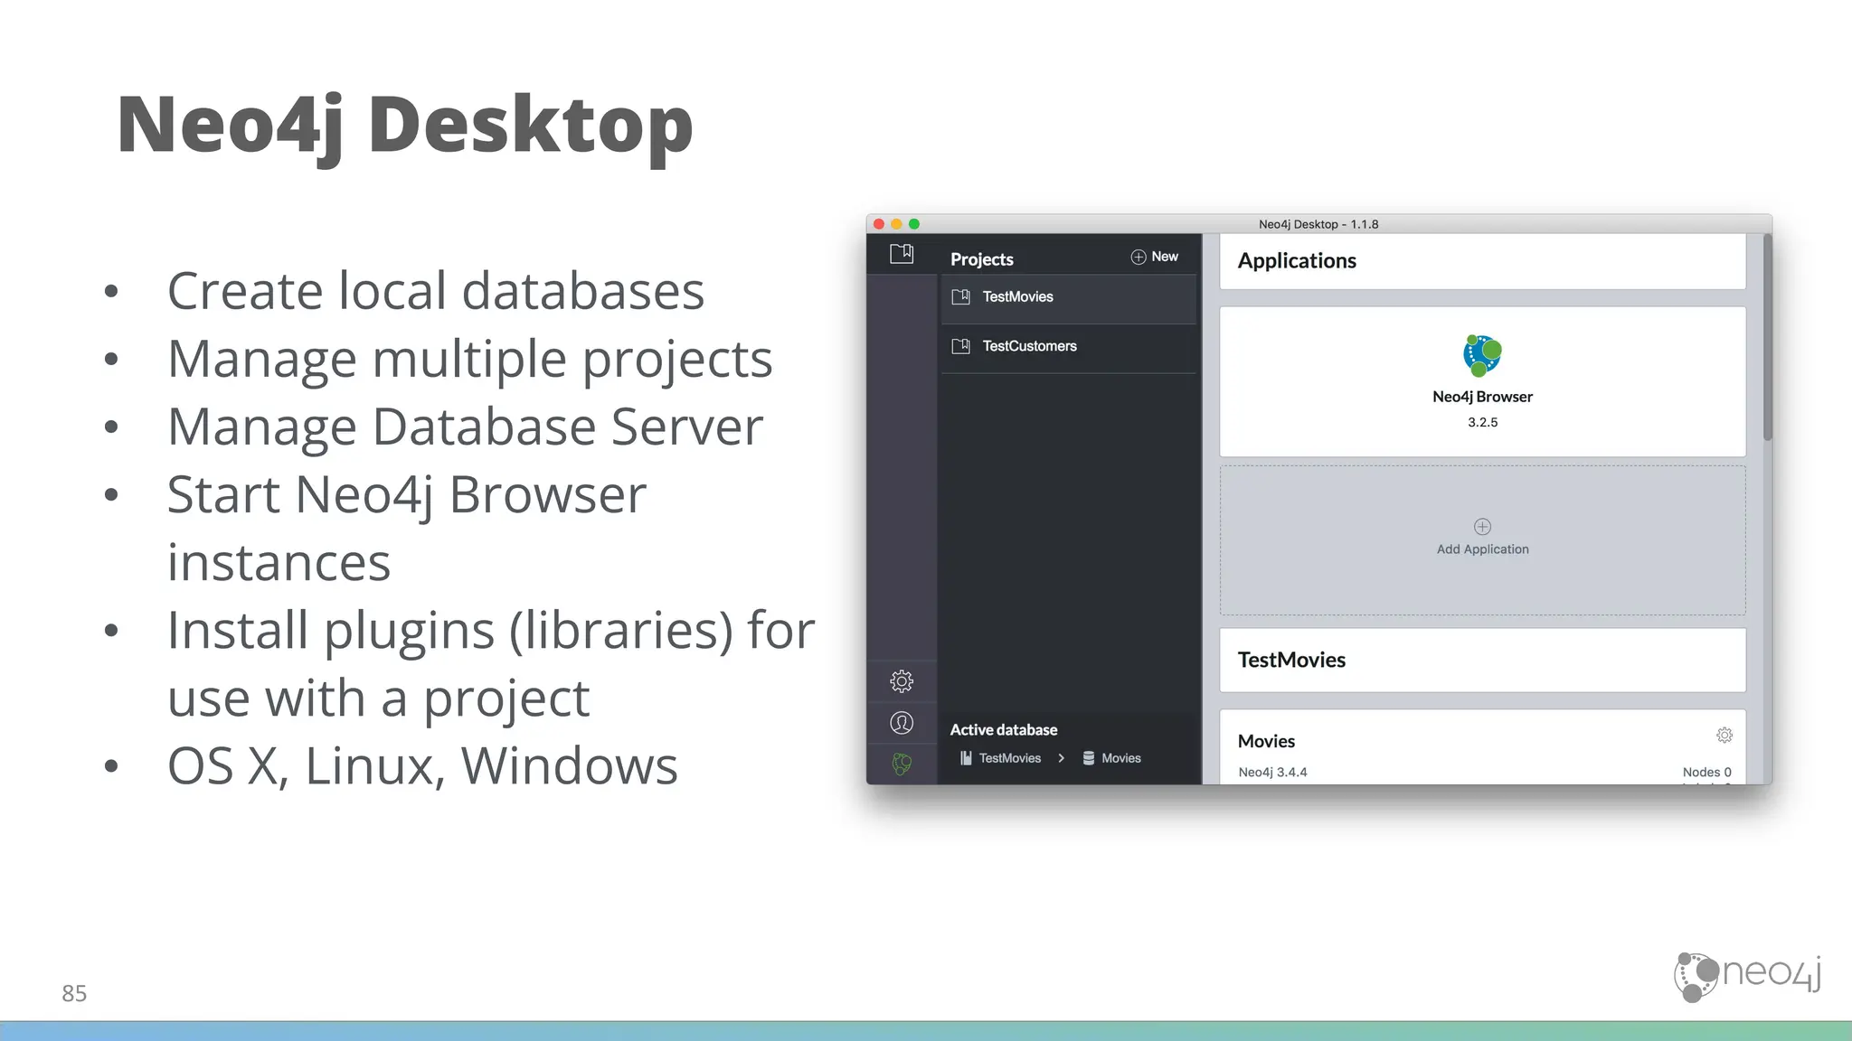This screenshot has width=1852, height=1041.
Task: Click the TestMovies section header
Action: click(1291, 661)
